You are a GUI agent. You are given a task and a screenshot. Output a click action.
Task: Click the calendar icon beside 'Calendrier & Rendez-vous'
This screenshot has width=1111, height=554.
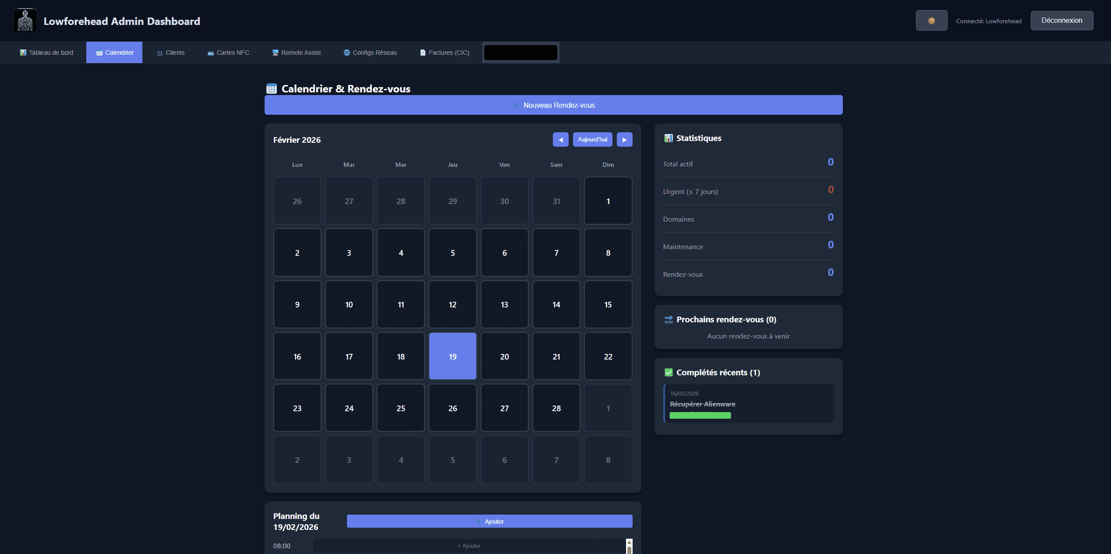click(x=272, y=88)
